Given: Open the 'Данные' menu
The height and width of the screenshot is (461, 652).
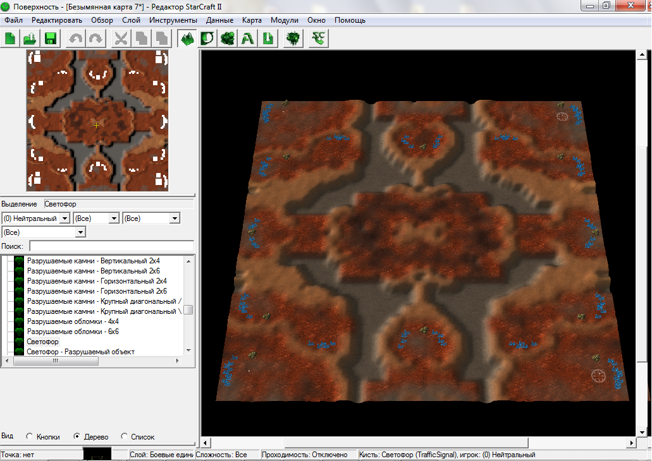Looking at the screenshot, I should 219,20.
